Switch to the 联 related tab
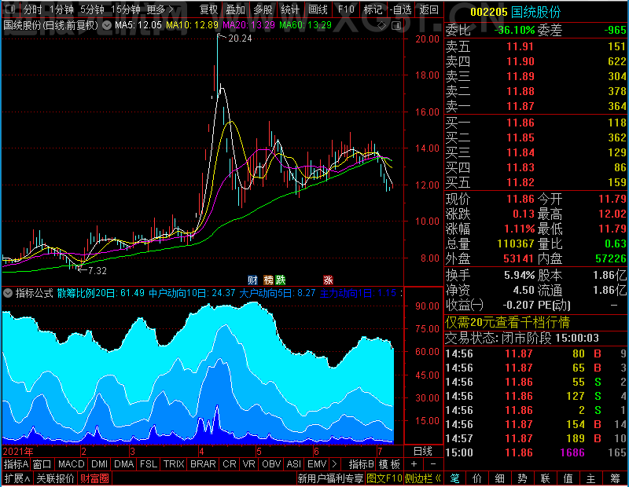The height and width of the screenshot is (487, 629). coord(545,478)
